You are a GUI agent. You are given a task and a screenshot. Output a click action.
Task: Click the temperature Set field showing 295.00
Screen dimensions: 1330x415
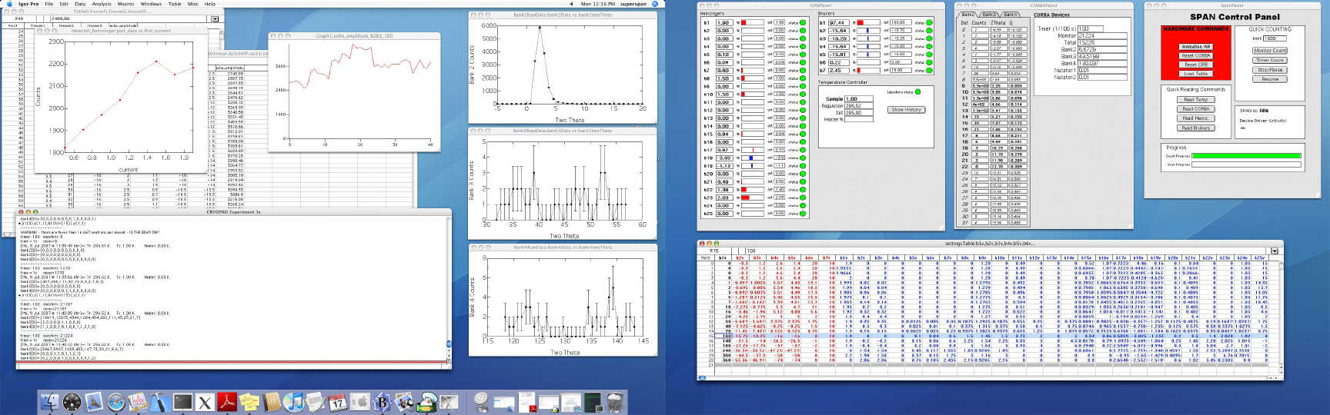[x=859, y=112]
